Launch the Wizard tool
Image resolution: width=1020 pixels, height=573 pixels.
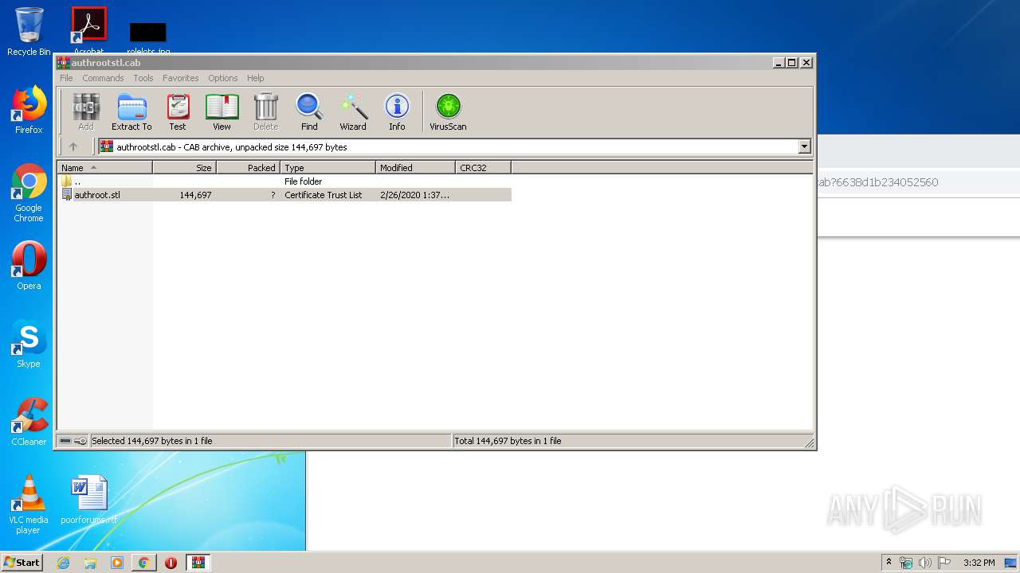[353, 111]
